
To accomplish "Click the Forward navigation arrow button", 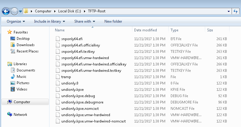I will coord(14,11).
